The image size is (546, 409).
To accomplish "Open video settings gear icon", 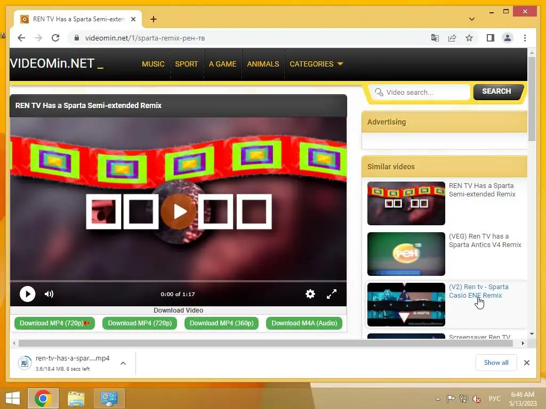I will (310, 294).
